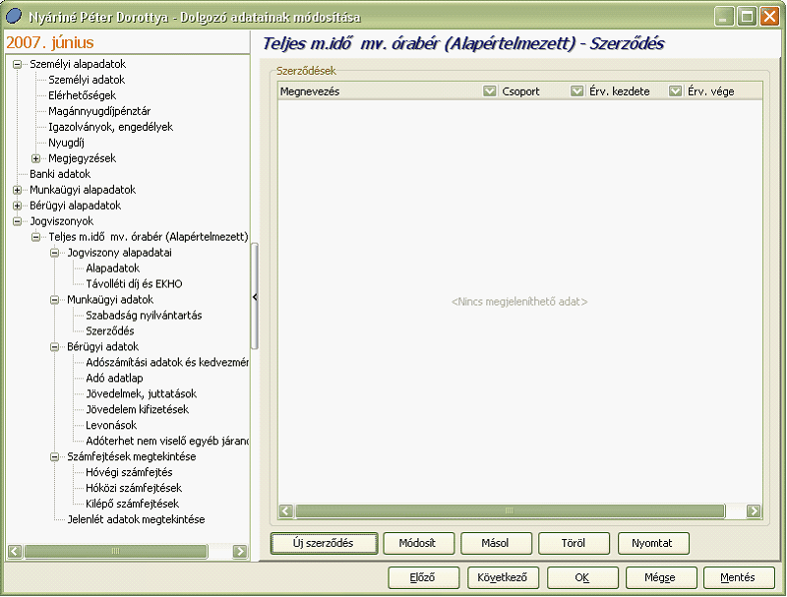Collapse Bérügyi adatok using its minus box

tap(55, 347)
